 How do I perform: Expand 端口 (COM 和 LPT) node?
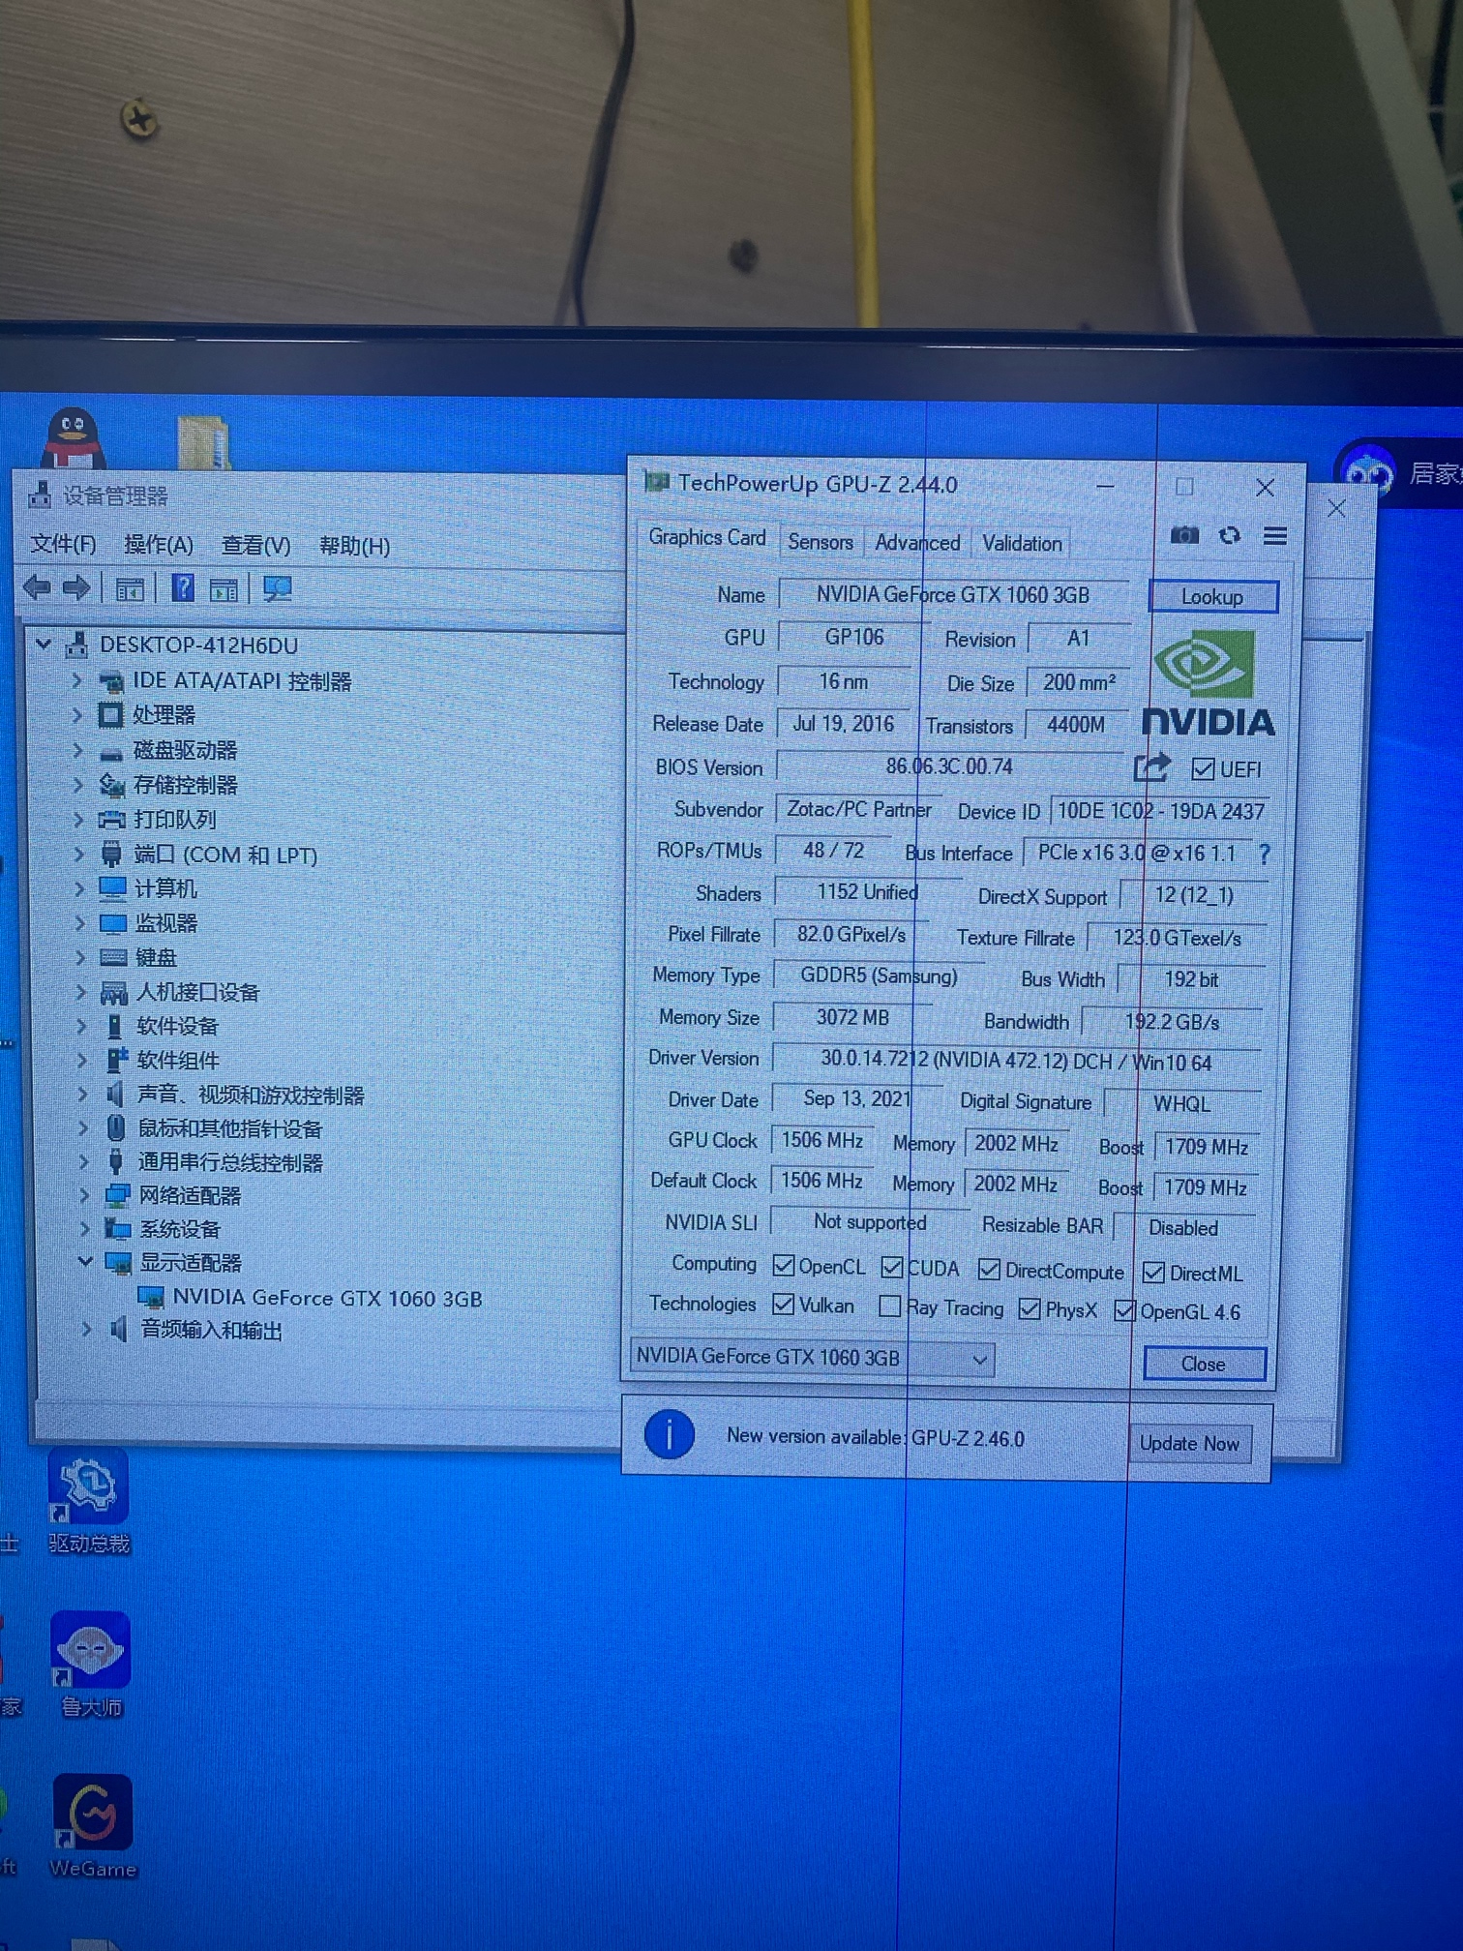(79, 855)
